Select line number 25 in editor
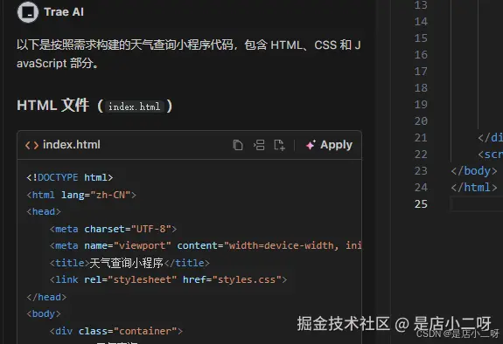Image resolution: width=503 pixels, height=344 pixels. [421, 204]
